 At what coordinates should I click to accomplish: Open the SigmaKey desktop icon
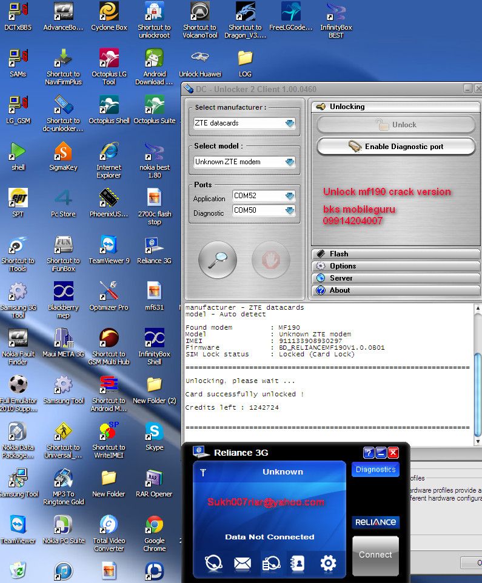tap(63, 156)
